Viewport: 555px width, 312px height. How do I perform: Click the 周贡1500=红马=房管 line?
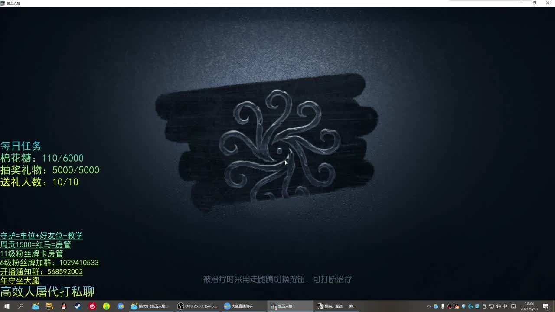pyautogui.click(x=36, y=245)
